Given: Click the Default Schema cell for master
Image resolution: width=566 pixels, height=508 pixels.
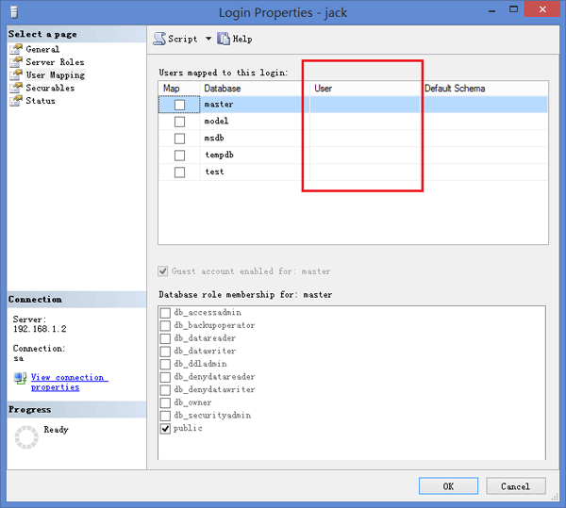Looking at the screenshot, I should (485, 105).
